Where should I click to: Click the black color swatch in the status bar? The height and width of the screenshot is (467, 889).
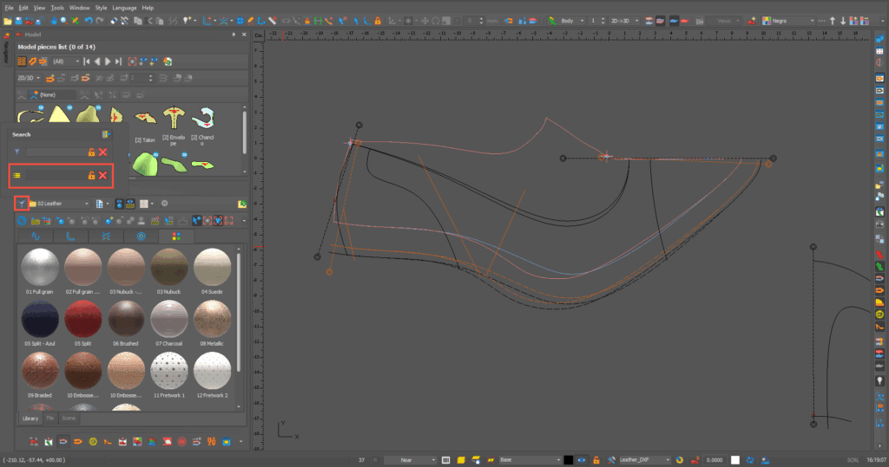(568, 459)
